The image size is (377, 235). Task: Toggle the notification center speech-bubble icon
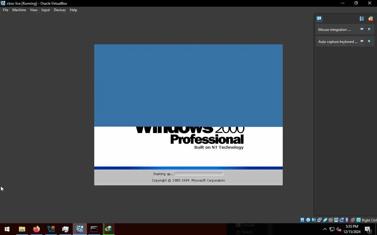[x=319, y=19]
